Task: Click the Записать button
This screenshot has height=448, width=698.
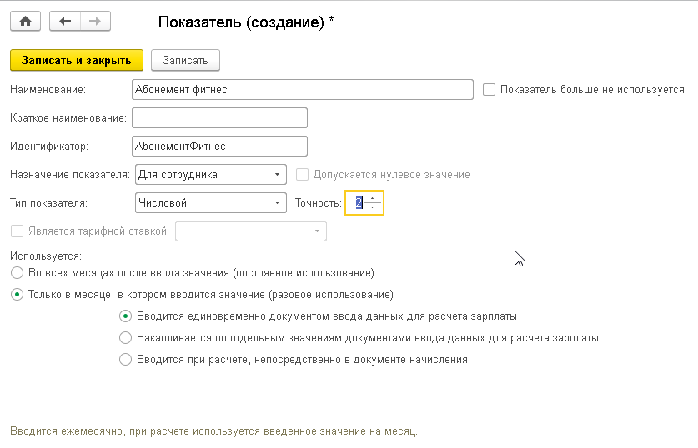Action: pyautogui.click(x=185, y=60)
